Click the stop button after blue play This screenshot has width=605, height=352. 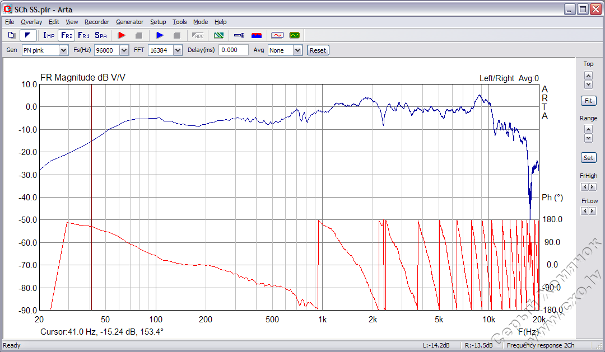(177, 35)
